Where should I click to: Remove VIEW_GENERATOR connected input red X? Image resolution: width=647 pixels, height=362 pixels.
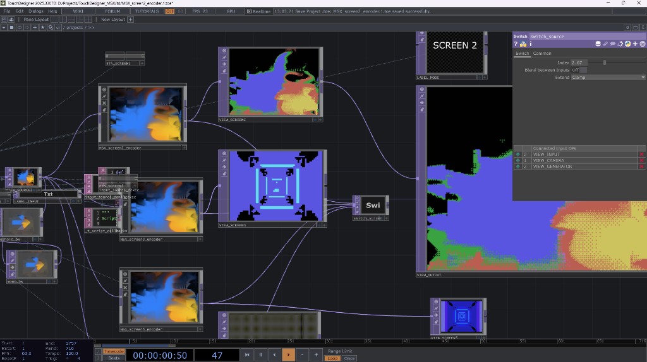tap(642, 166)
